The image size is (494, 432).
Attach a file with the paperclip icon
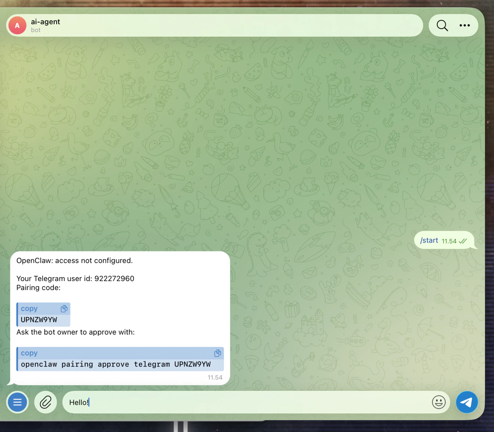point(45,402)
